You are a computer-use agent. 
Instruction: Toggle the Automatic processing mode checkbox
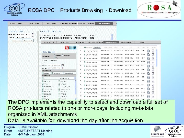pyautogui.click(x=43, y=73)
